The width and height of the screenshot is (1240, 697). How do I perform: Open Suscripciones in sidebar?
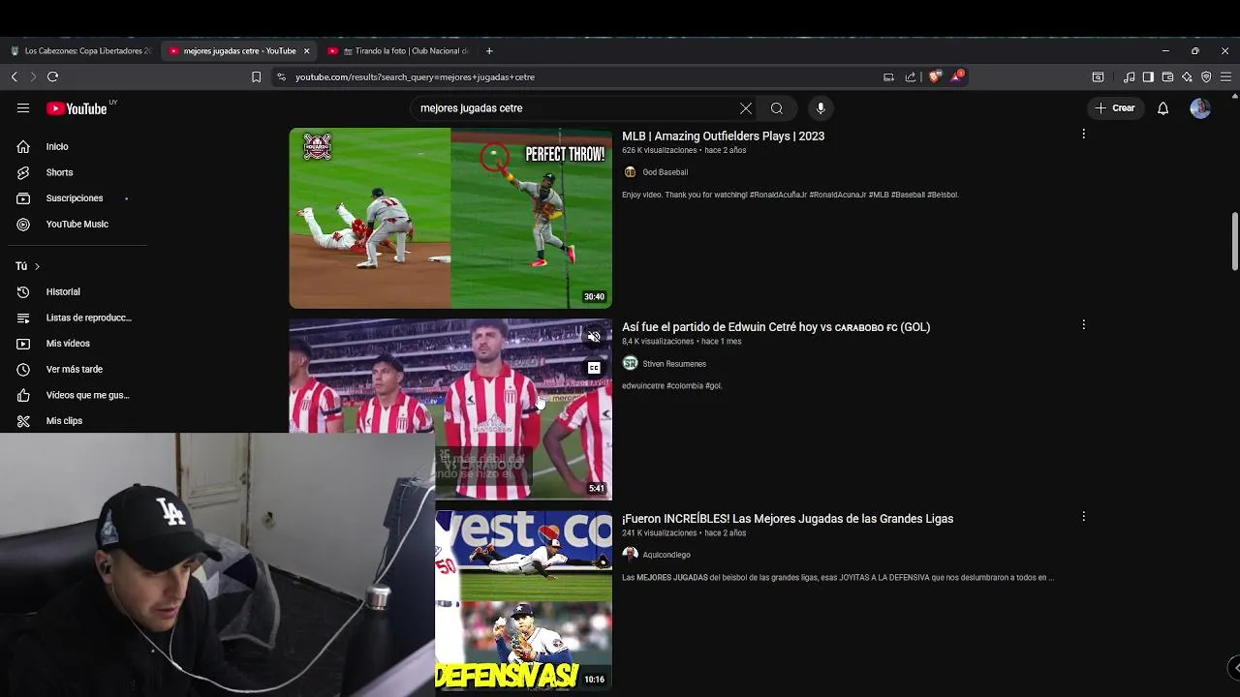point(74,198)
